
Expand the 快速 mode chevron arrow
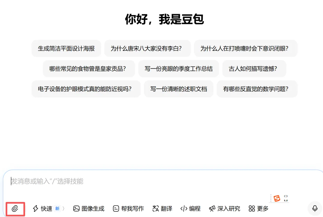click(63, 209)
